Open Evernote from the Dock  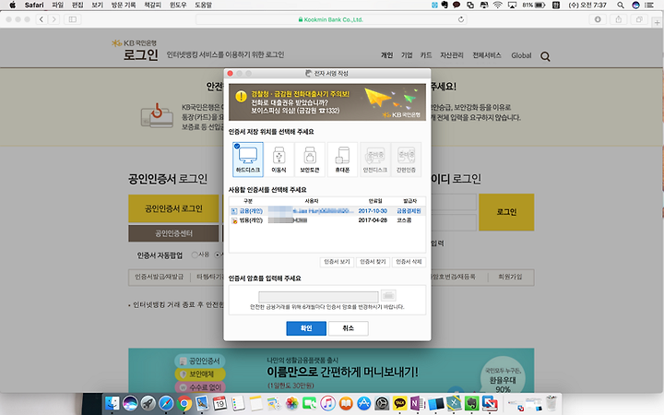click(x=471, y=403)
